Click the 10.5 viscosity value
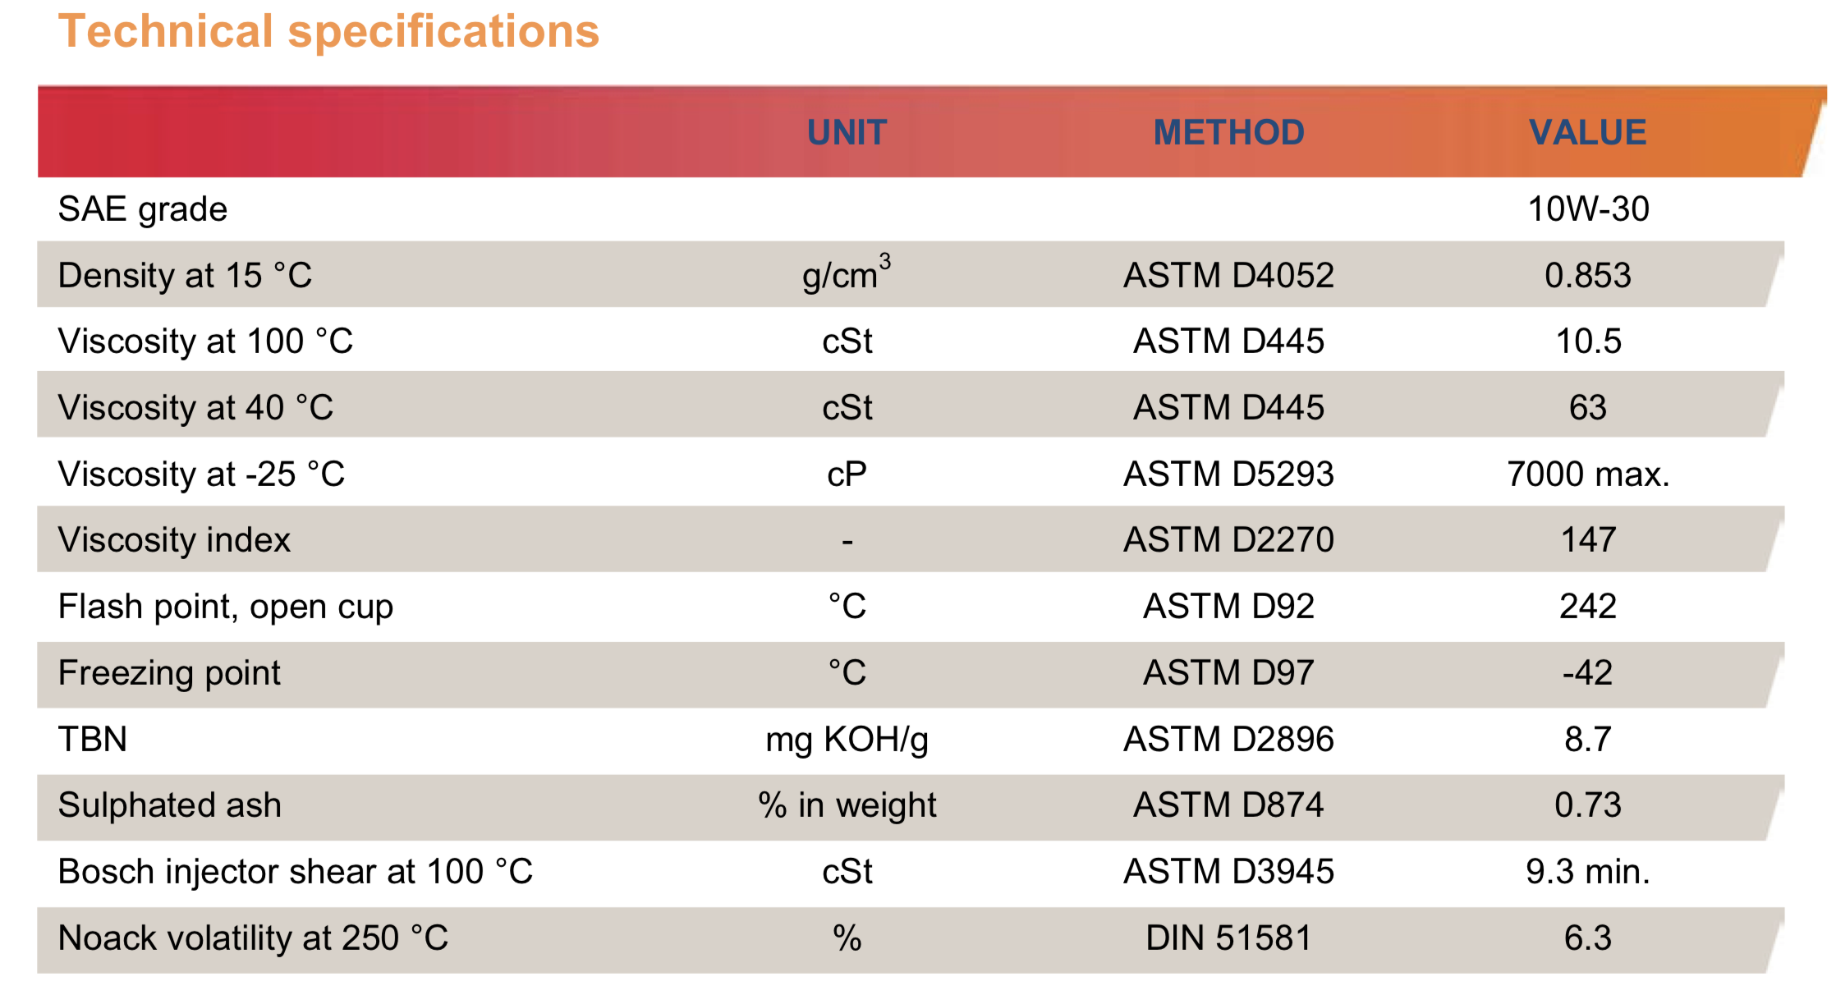 click(1588, 341)
